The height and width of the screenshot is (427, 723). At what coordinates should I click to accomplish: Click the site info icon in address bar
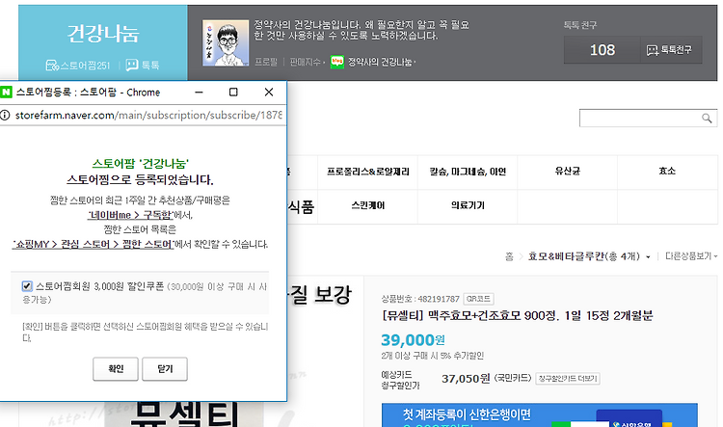click(5, 115)
